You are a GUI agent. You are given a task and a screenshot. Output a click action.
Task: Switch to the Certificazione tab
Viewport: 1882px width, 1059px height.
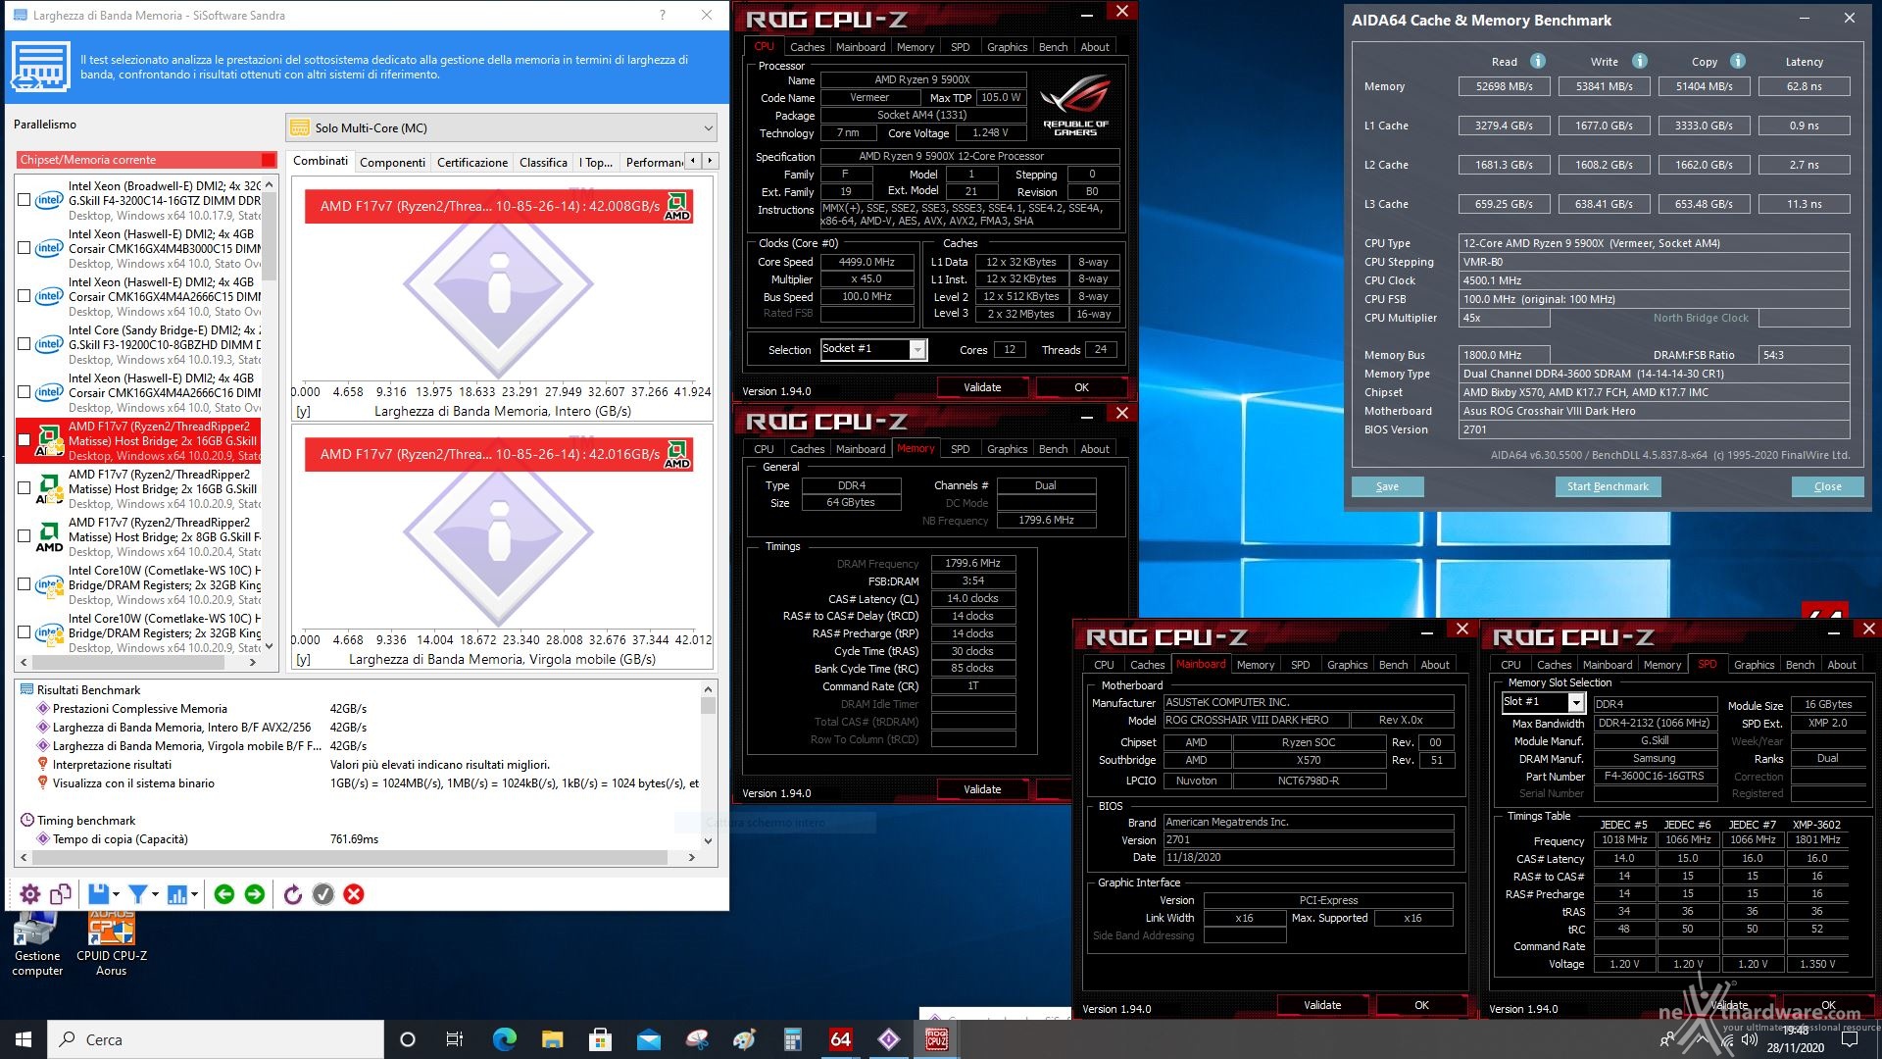pos(472,162)
